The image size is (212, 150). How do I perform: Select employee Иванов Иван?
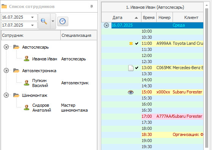45,59
